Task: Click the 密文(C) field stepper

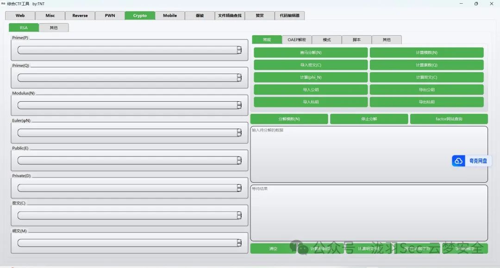Action: 239,215
